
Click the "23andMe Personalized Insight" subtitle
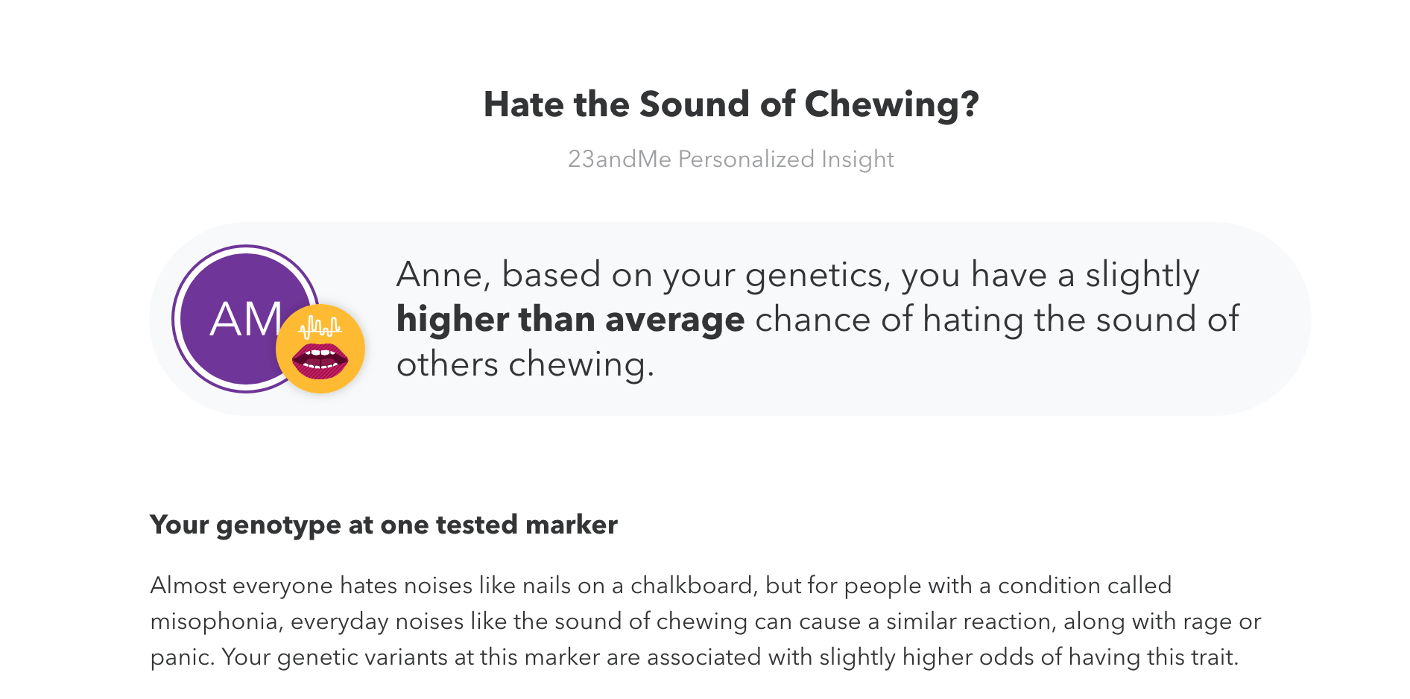click(730, 159)
